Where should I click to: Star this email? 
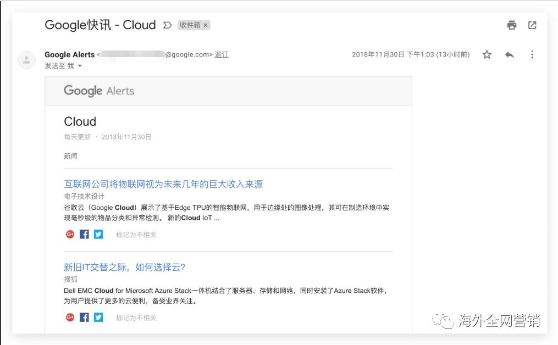487,54
